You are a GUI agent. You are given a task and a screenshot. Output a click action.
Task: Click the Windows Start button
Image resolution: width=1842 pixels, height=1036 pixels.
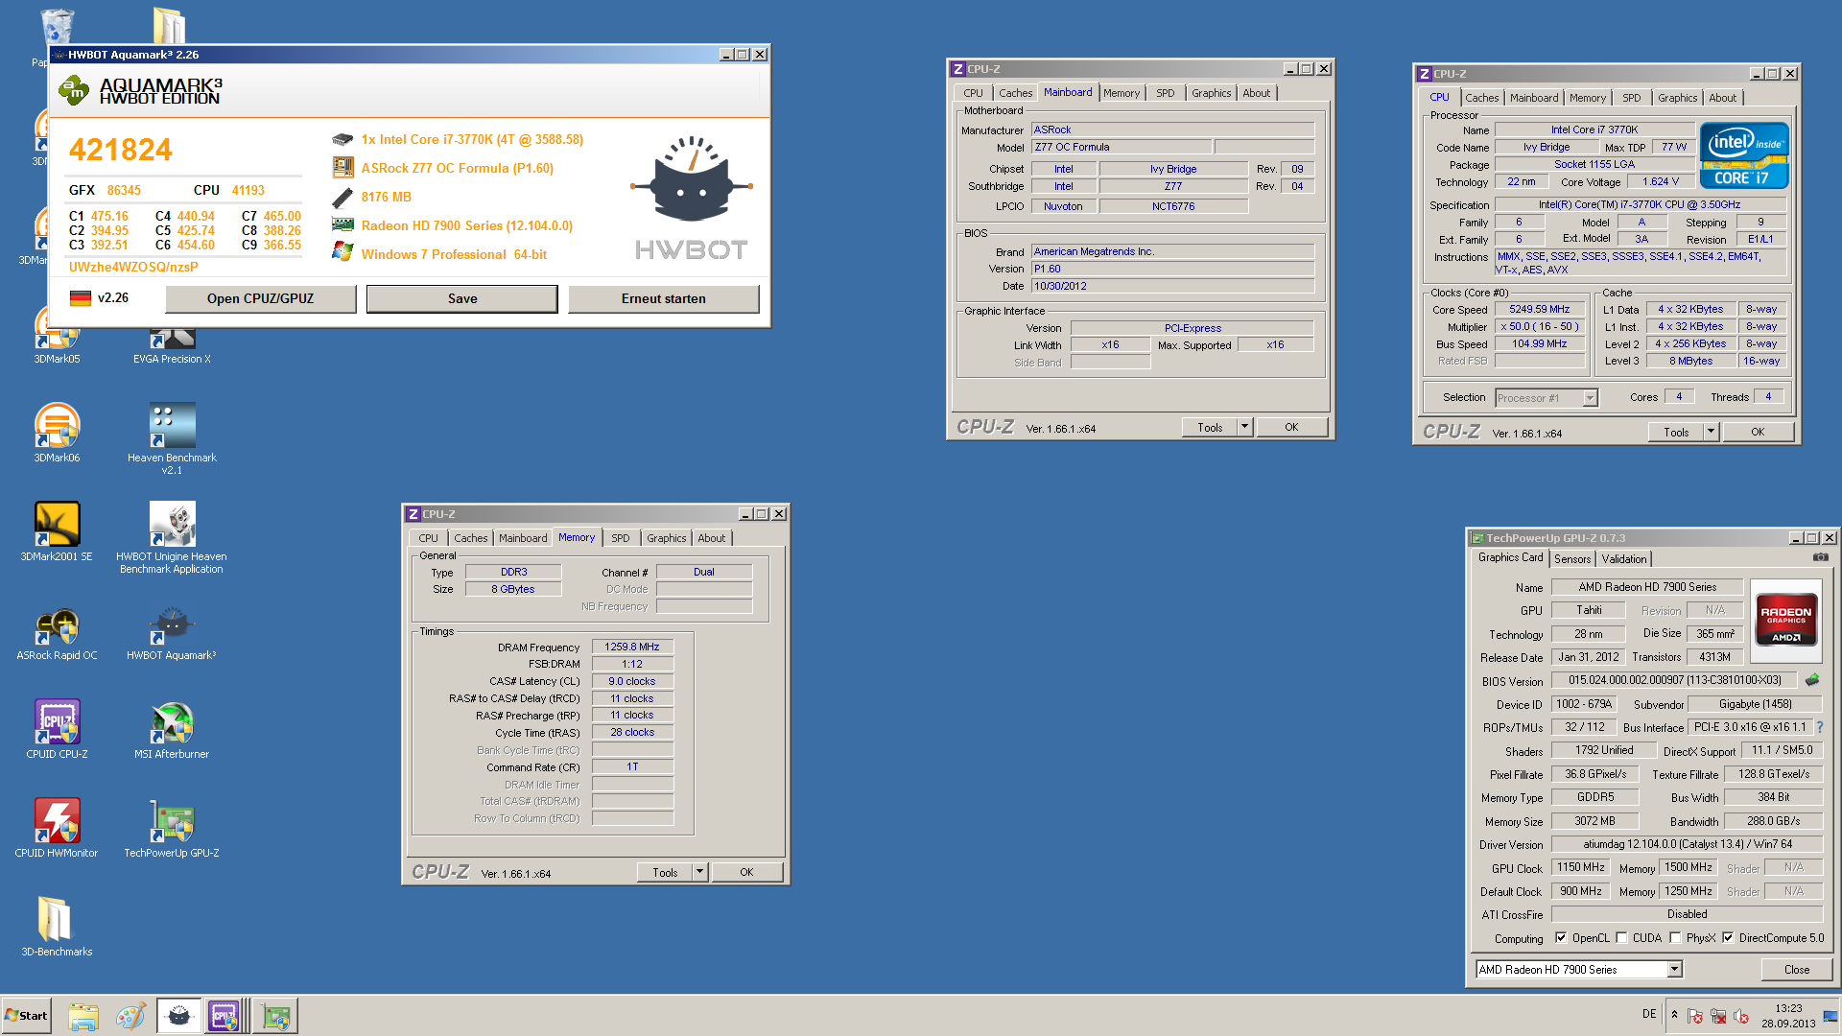coord(26,1016)
